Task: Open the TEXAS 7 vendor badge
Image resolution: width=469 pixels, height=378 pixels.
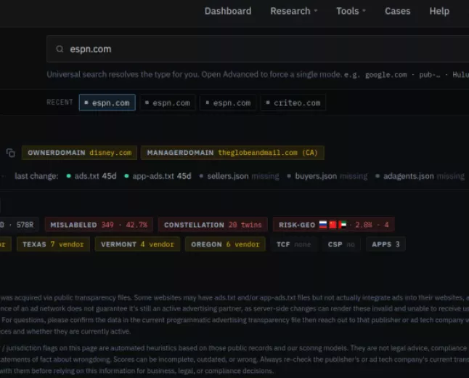Action: [53, 244]
